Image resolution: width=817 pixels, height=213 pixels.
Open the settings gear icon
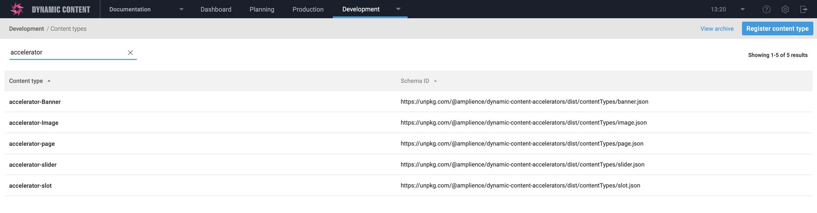(785, 9)
